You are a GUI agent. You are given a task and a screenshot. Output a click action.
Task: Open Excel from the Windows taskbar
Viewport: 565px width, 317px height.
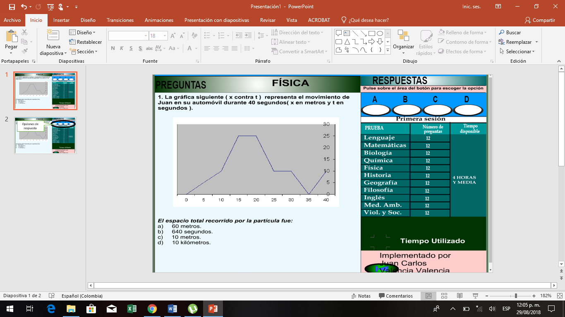click(132, 308)
